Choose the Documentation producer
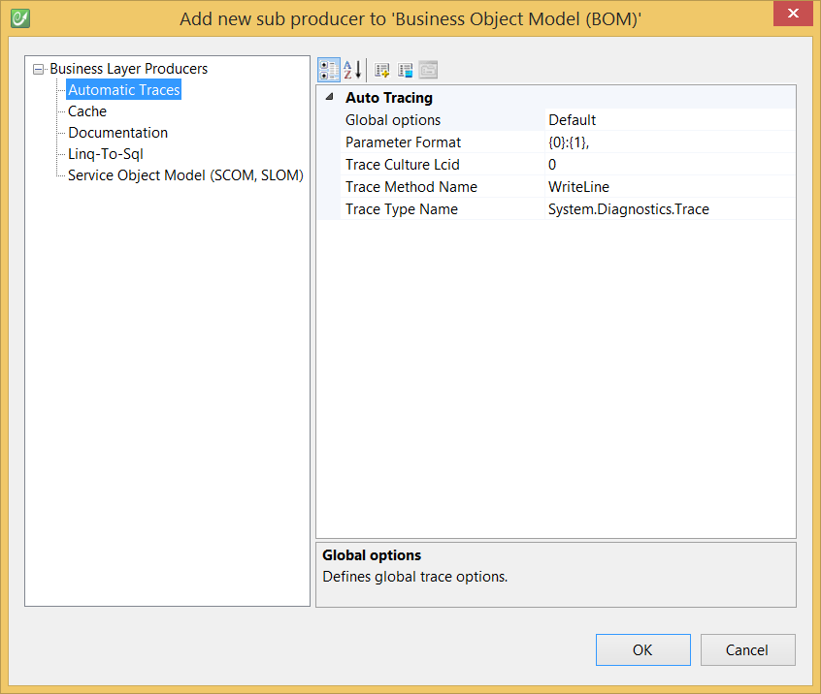821x694 pixels. [117, 133]
